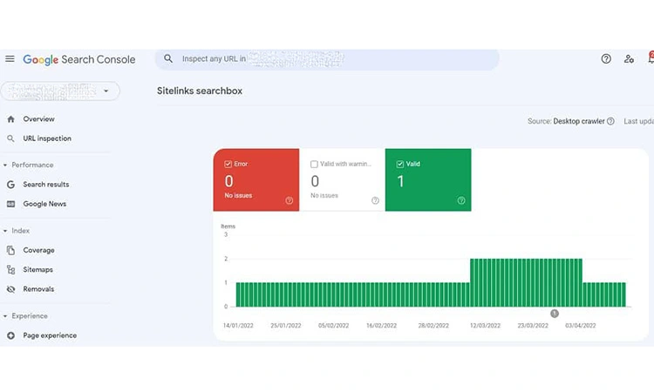Open the property selector dropdown
Image resolution: width=654 pixels, height=392 pixels.
pyautogui.click(x=60, y=91)
